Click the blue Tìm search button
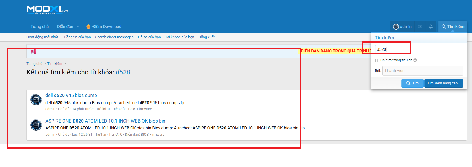Screen dimensions: 472x167 point(412,83)
